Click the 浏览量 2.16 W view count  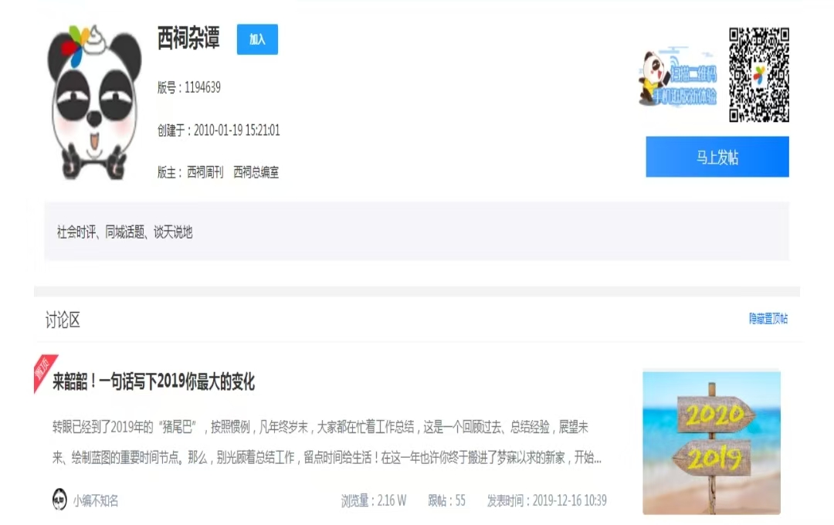[374, 500]
